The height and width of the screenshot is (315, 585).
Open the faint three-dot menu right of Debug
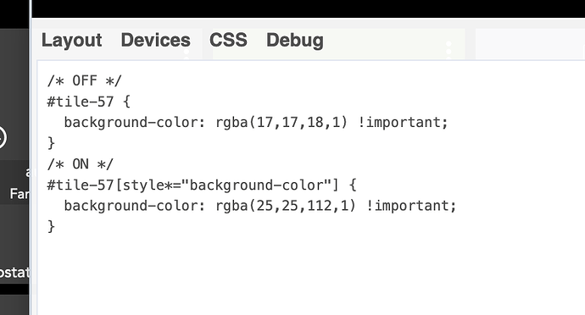click(448, 49)
